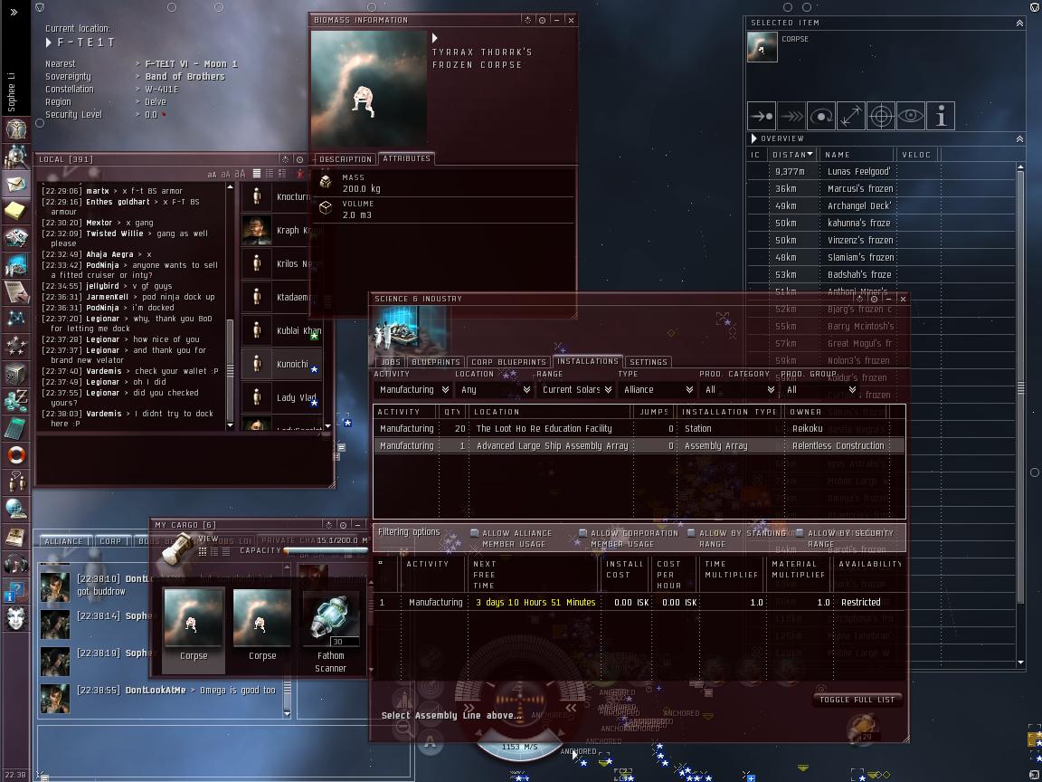Set Local chat to smallest font size
1042x782 pixels.
click(212, 175)
